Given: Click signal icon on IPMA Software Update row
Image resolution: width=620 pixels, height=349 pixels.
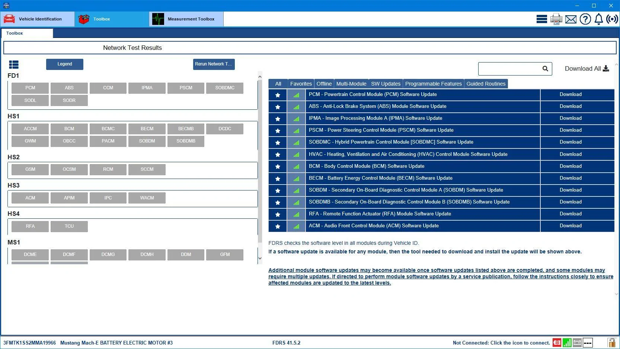Looking at the screenshot, I should tap(296, 119).
